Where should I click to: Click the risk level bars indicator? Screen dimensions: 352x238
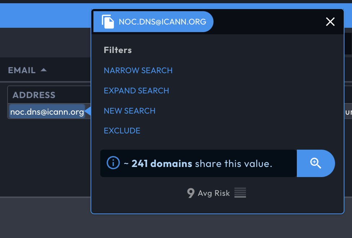point(240,193)
